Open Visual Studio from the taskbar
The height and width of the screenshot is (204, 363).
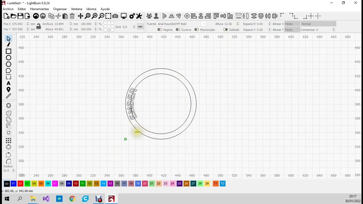pos(46,199)
